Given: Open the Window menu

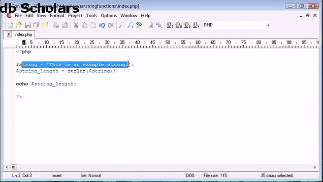Looking at the screenshot, I should click(x=129, y=16).
